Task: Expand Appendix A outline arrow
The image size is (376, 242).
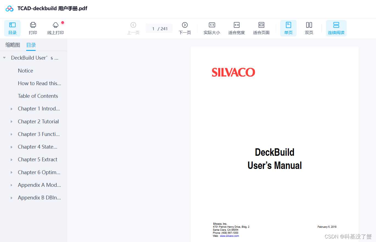Action: [12, 185]
